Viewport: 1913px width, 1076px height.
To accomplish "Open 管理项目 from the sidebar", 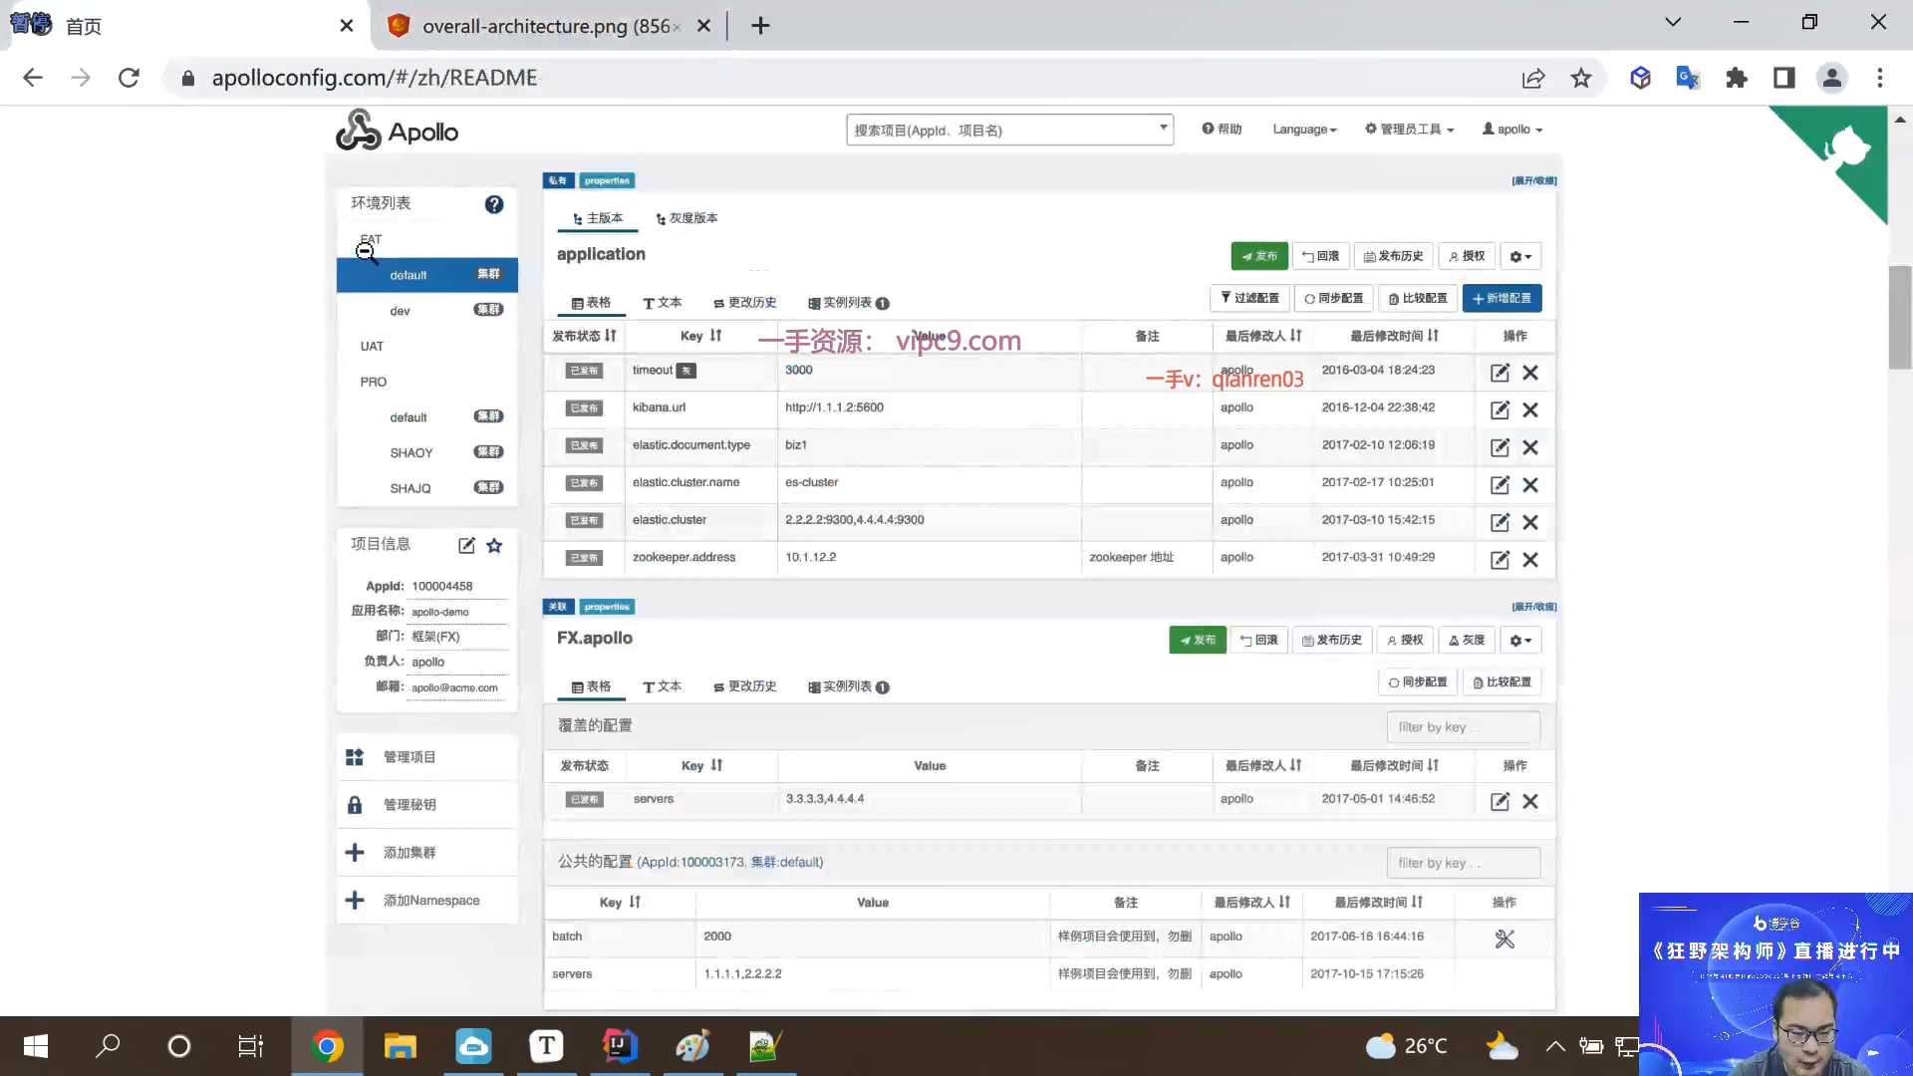I will [407, 756].
